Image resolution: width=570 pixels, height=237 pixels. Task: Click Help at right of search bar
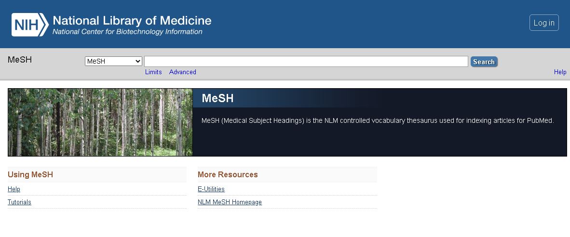pos(560,72)
